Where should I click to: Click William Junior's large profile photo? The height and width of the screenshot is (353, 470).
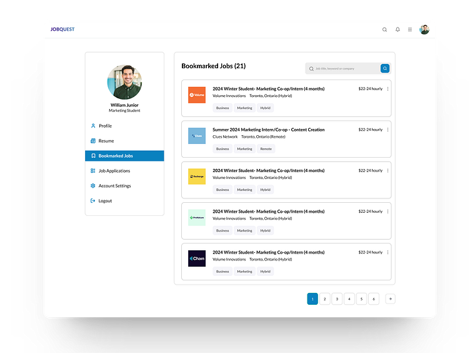pos(125,82)
